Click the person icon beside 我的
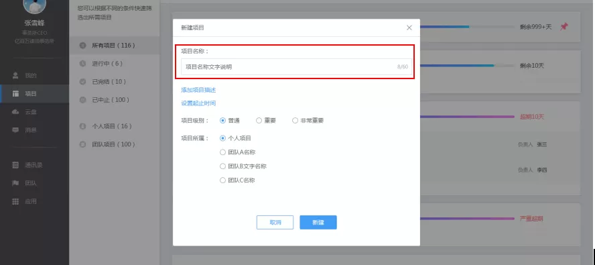This screenshot has height=265, width=595. 15,76
